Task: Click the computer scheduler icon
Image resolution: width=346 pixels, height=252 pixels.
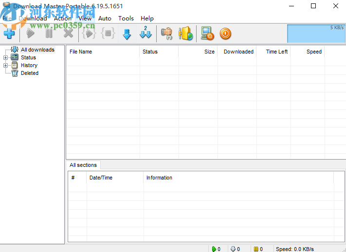Action: point(207,34)
